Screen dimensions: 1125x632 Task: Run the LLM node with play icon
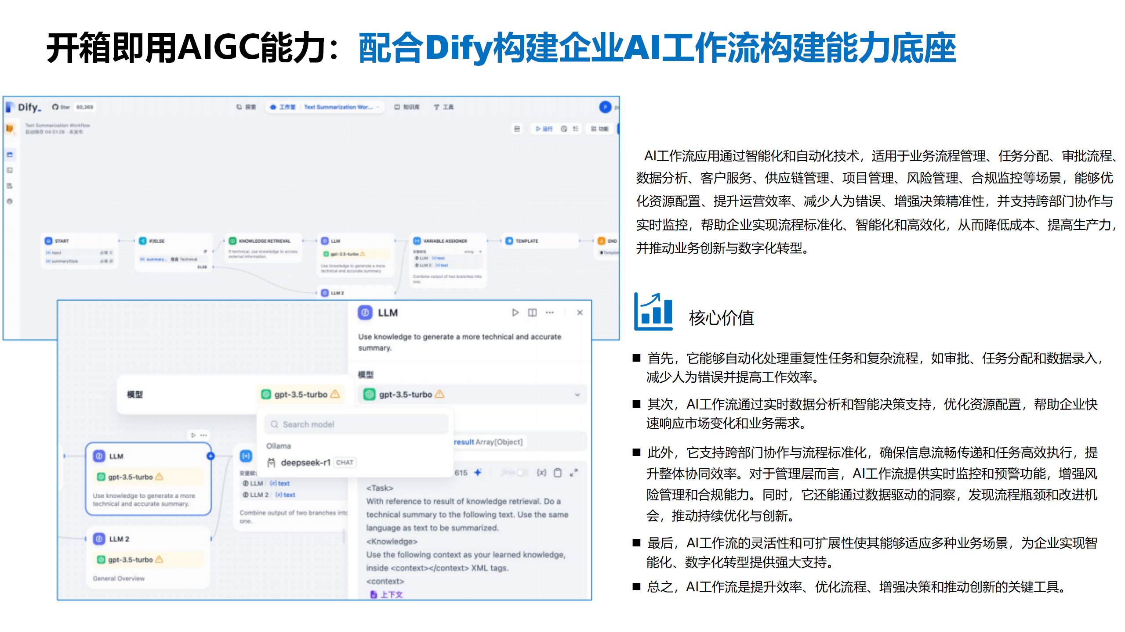tap(515, 312)
